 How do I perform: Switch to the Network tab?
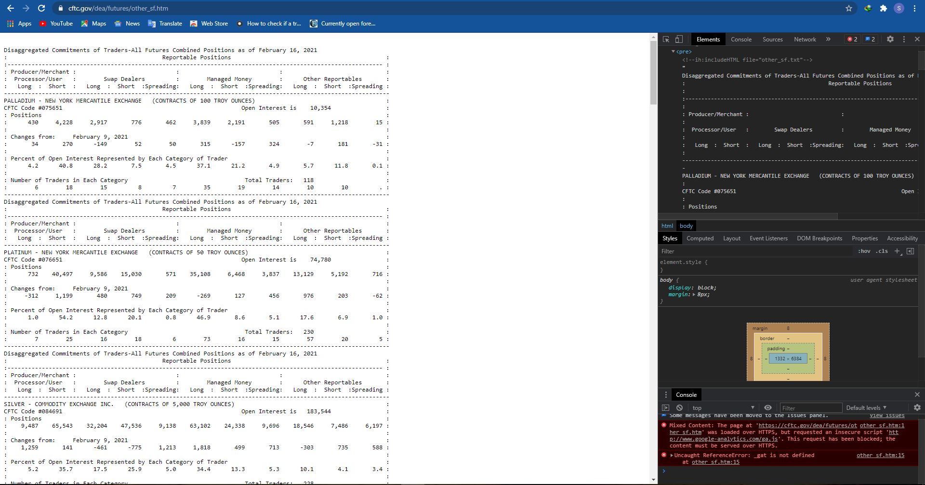(805, 39)
